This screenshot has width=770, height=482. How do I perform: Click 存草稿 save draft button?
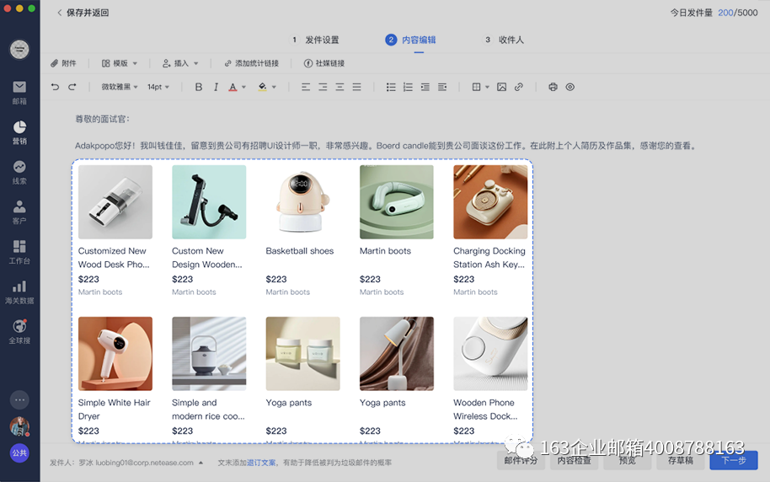680,460
